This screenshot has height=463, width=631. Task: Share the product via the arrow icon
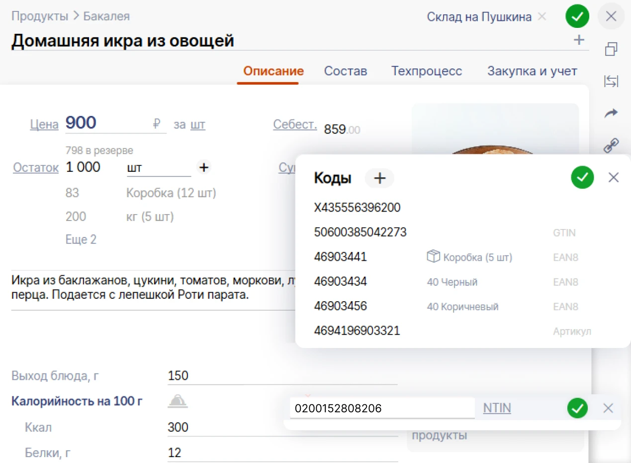click(x=611, y=113)
